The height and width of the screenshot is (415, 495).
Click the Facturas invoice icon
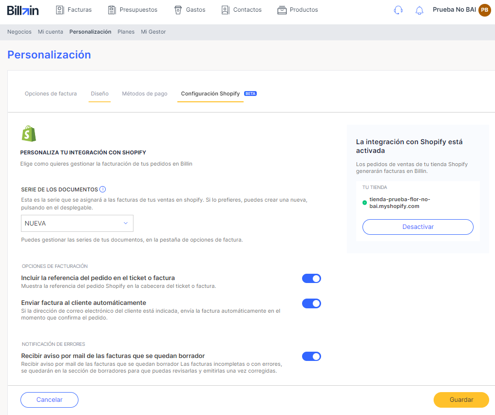pos(60,10)
